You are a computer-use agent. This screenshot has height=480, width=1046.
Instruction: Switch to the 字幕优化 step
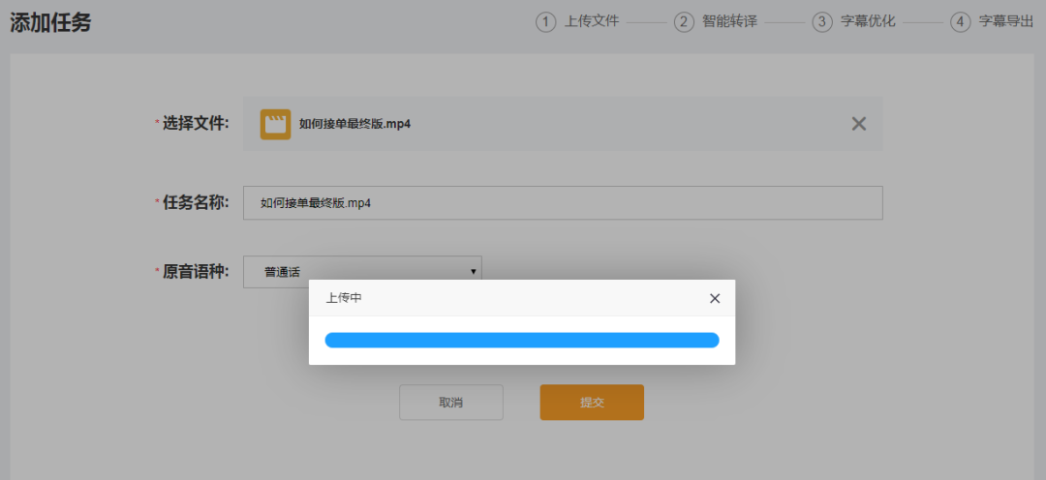click(x=868, y=22)
